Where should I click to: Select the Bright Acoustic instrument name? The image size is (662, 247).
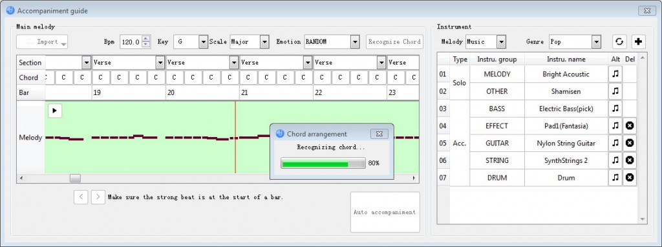tap(566, 74)
